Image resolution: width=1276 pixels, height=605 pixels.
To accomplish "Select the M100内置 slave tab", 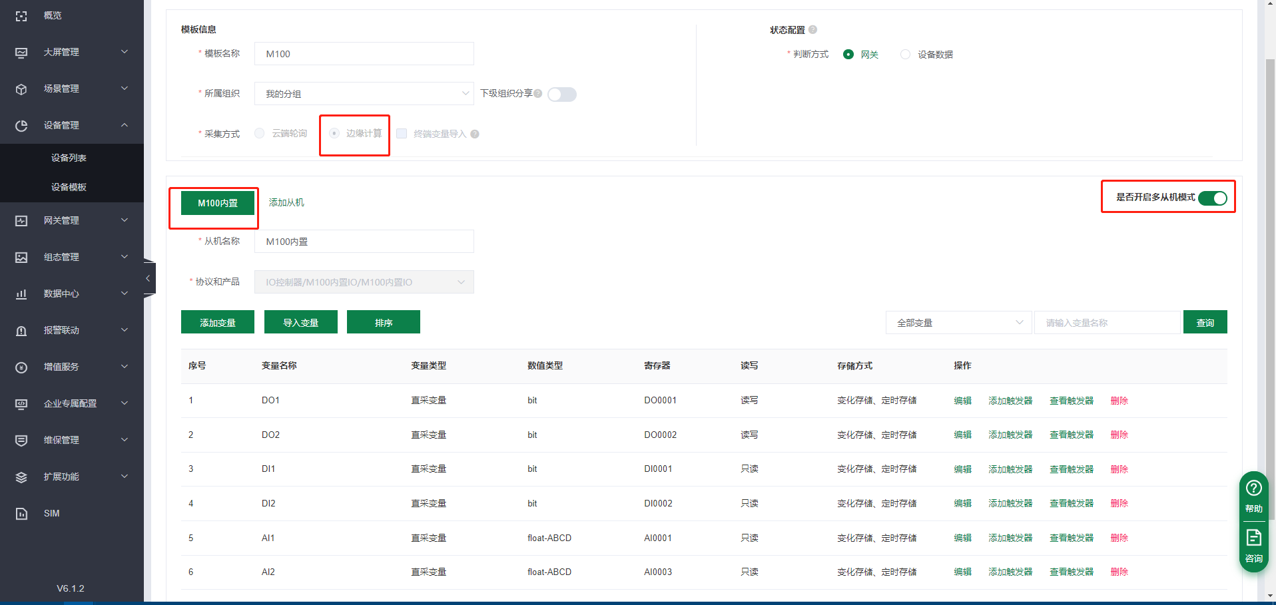I will [x=218, y=203].
